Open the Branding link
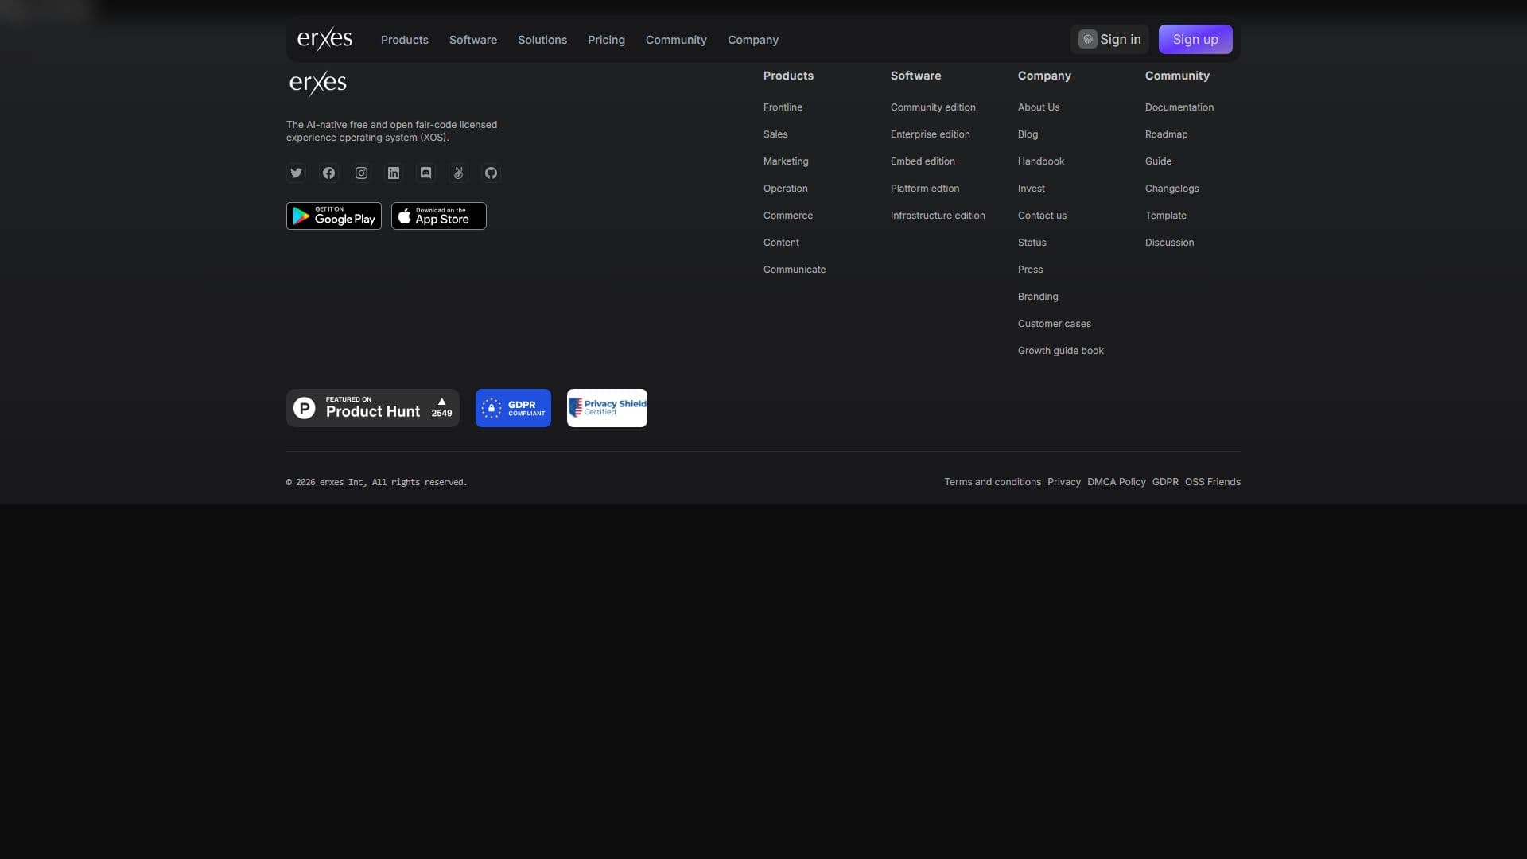 (x=1038, y=297)
